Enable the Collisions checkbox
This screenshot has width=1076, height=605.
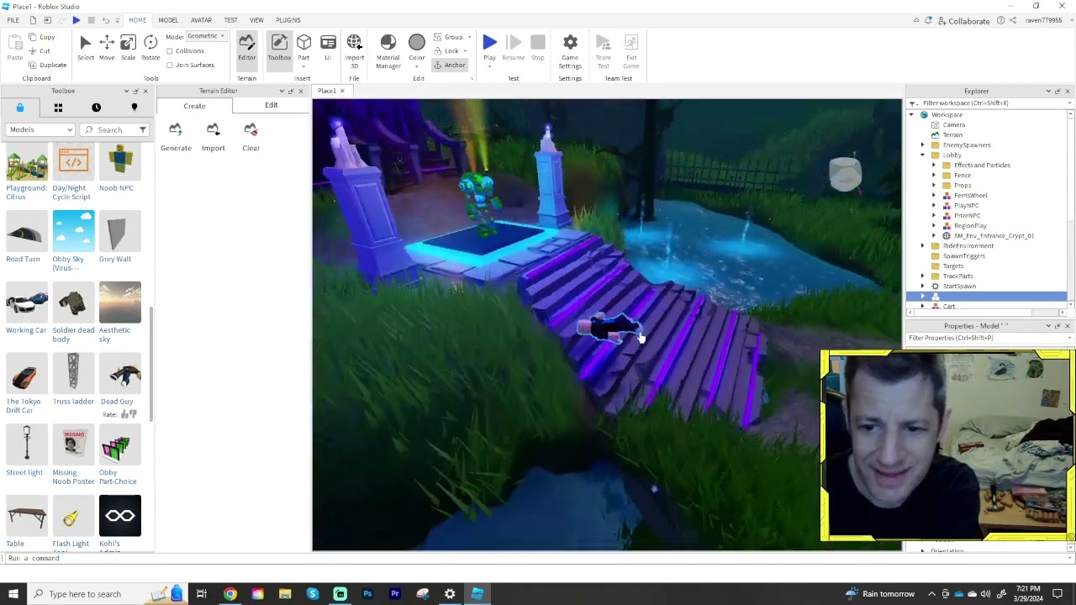[170, 50]
